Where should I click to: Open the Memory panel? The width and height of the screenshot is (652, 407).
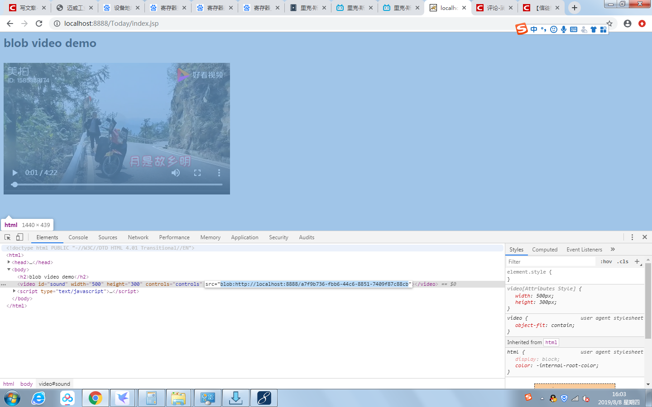211,237
